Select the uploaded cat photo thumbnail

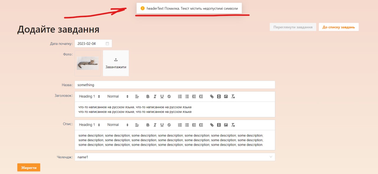click(88, 63)
